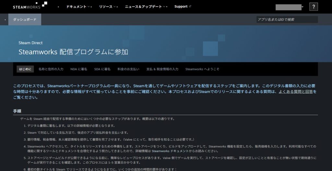Switch to the Steamworks へようこそ tab
This screenshot has width=332, height=171.
pyautogui.click(x=202, y=69)
